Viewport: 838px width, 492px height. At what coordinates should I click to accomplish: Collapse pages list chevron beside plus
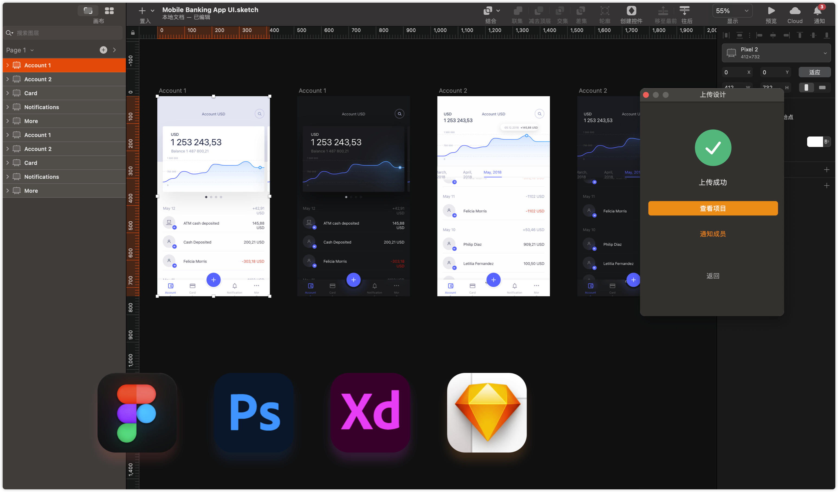click(x=114, y=50)
